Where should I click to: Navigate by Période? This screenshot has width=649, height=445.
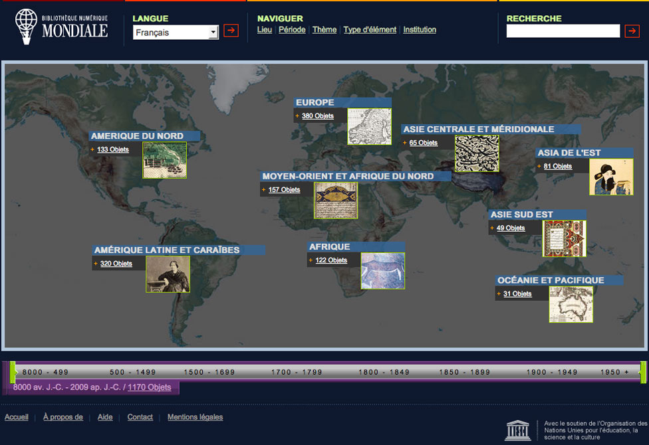tap(292, 30)
